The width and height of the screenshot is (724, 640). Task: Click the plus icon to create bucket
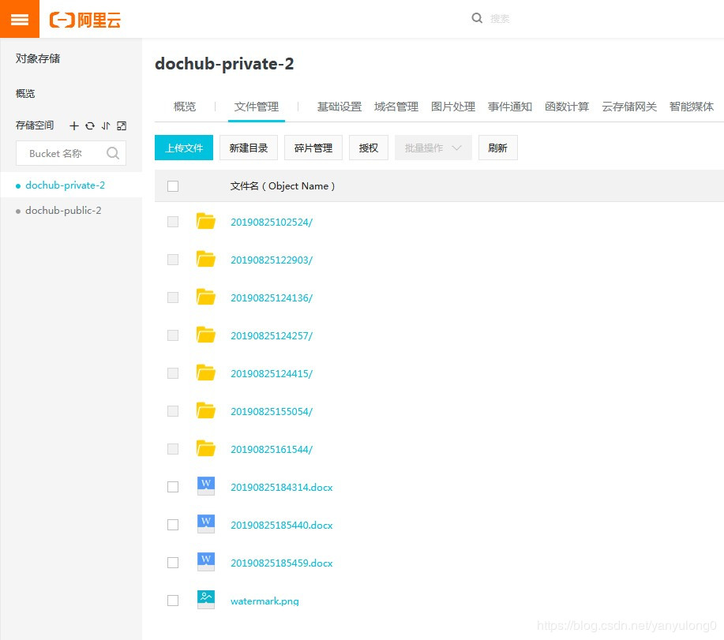pos(74,126)
